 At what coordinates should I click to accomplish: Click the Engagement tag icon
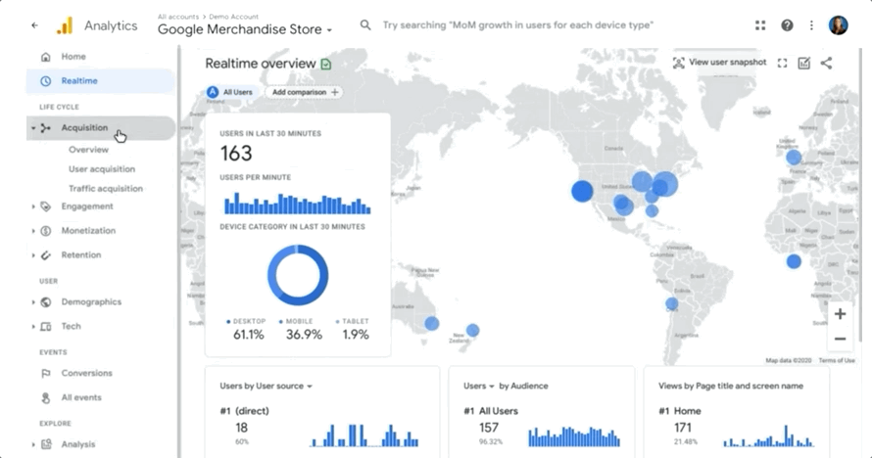tap(46, 206)
